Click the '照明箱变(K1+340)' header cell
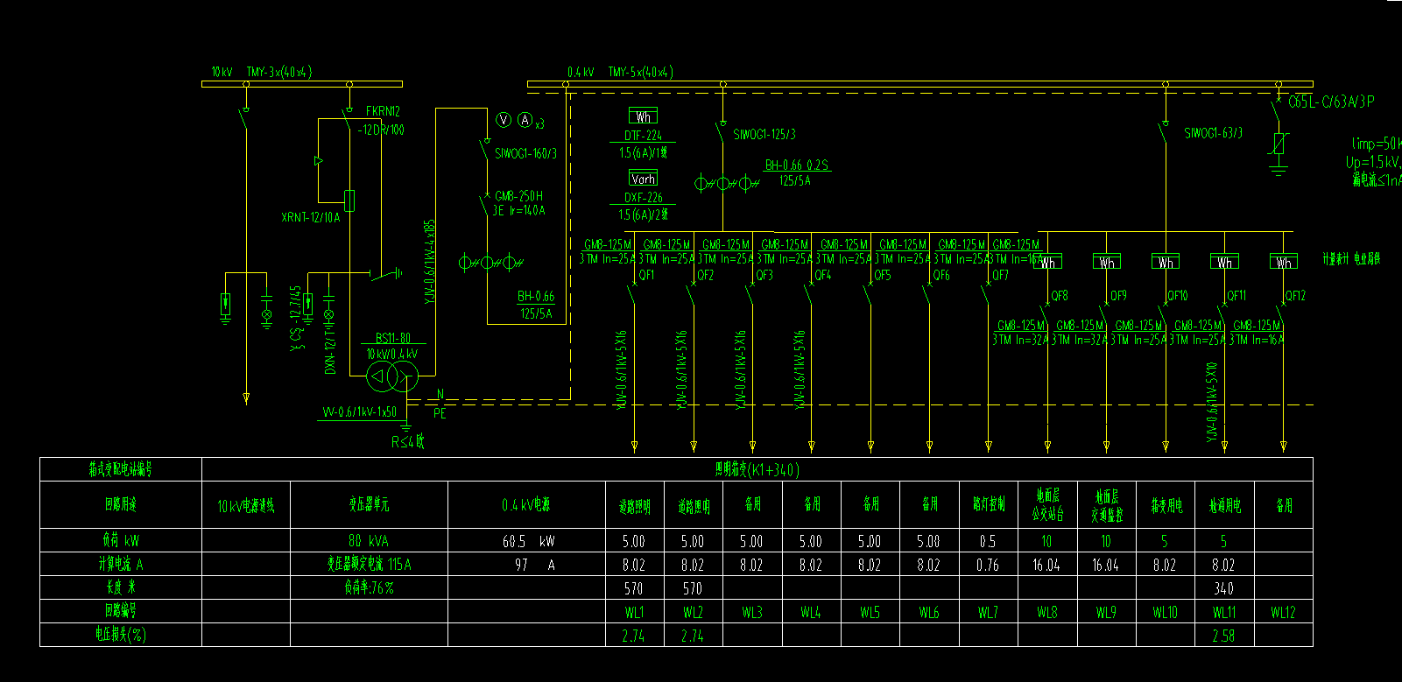This screenshot has height=682, width=1402. (x=757, y=469)
